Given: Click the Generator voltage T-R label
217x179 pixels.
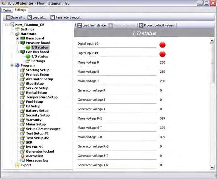Looking at the screenshot, I should (x=93, y=165).
